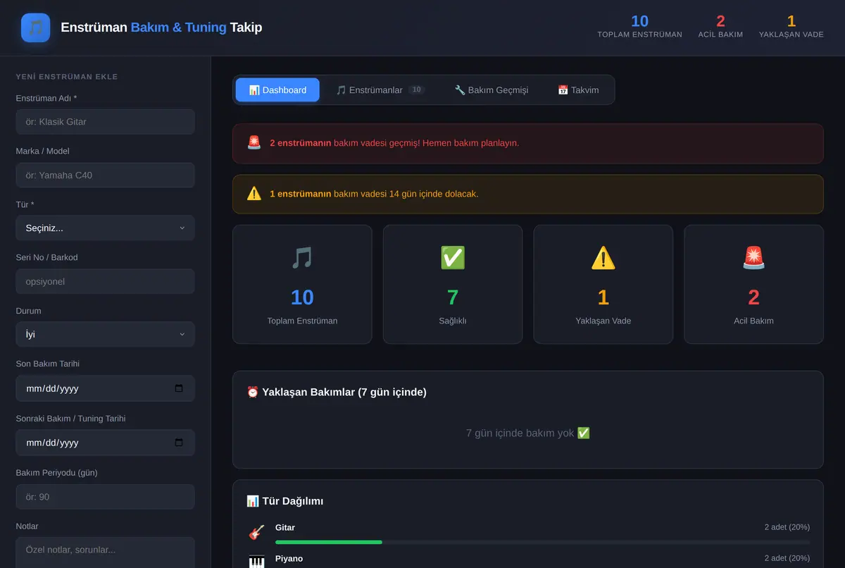Switch to the Enstrümanlar tab
The width and height of the screenshot is (845, 568).
pyautogui.click(x=380, y=90)
